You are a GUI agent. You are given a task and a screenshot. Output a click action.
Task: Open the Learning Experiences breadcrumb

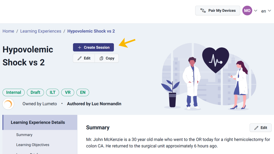41,31
